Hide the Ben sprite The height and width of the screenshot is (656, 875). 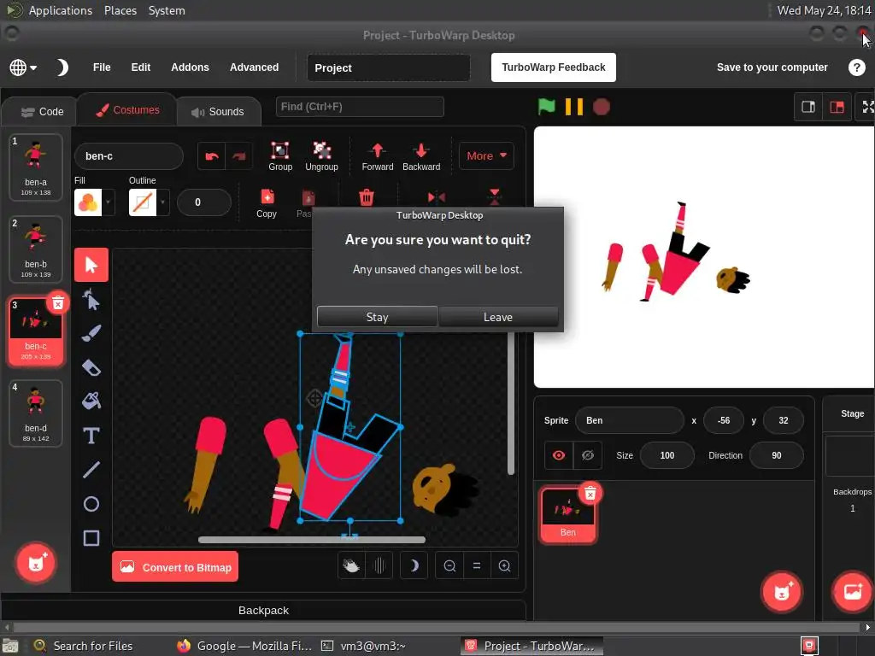[588, 455]
